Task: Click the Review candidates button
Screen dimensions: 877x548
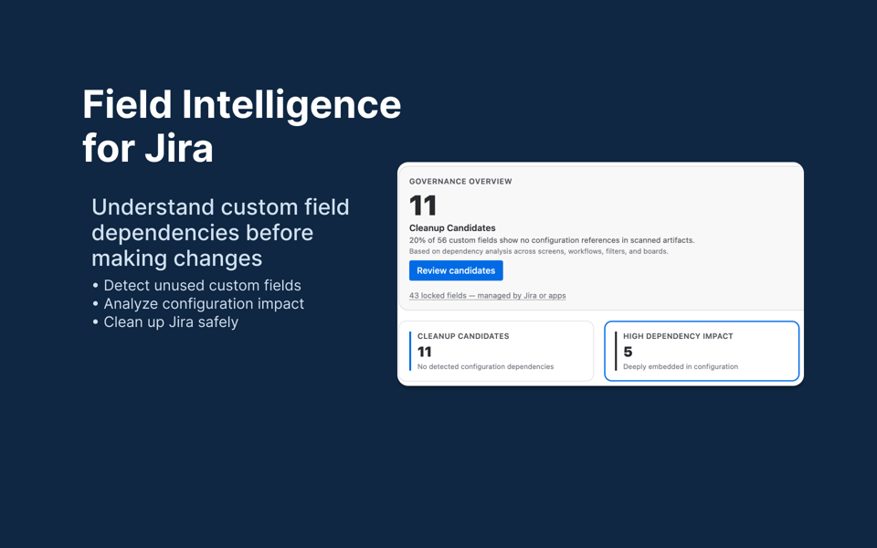Action: pos(456,270)
